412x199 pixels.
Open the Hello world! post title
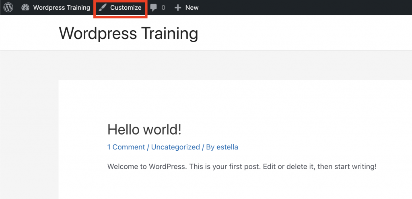[144, 129]
